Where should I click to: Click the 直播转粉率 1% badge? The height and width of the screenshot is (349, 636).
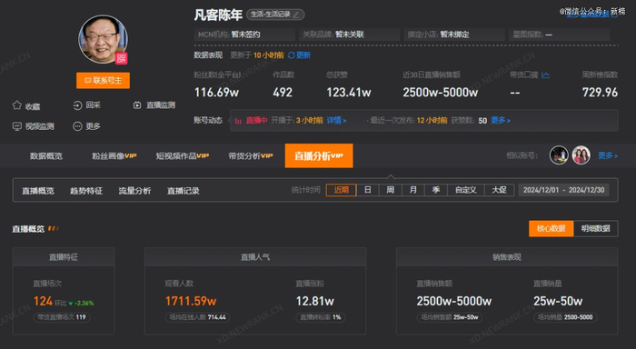click(321, 317)
